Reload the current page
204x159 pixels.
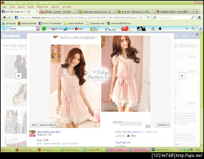tap(148, 18)
